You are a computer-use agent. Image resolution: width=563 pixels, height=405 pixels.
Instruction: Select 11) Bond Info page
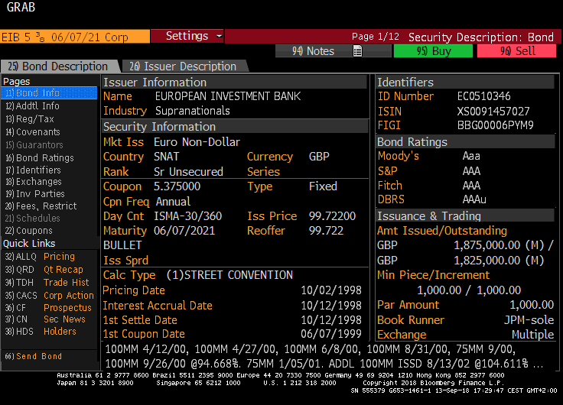click(49, 93)
